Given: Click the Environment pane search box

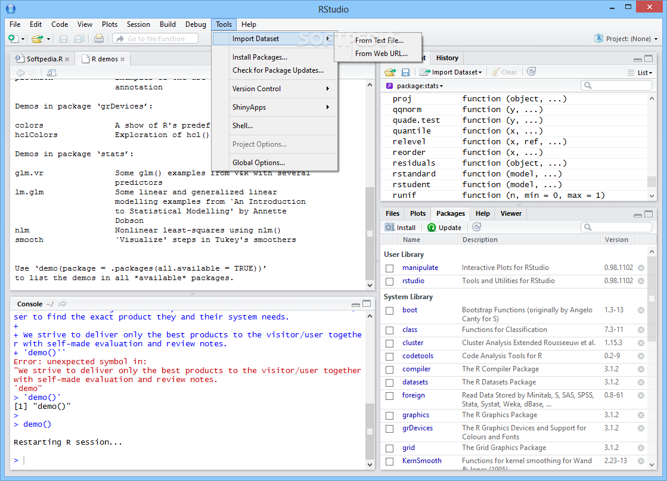Looking at the screenshot, I should pyautogui.click(x=616, y=85).
